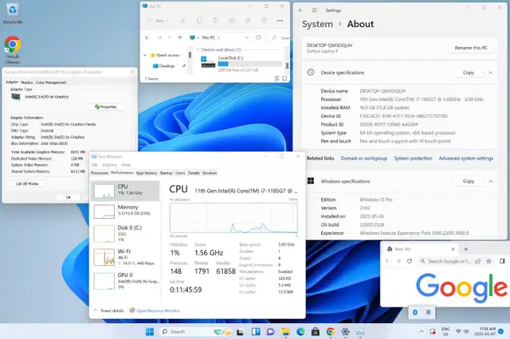Show hidden icons chevron in system tray
The height and width of the screenshot is (339, 510).
[x=422, y=332]
